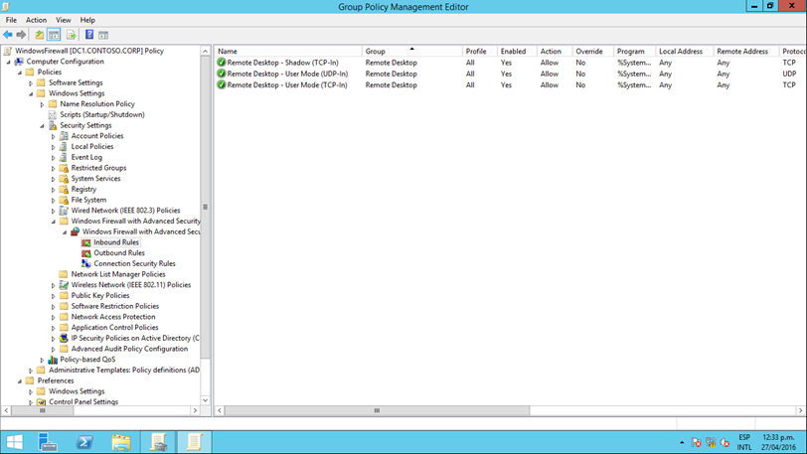
Task: Select Inbound Rules in the tree
Action: 116,242
